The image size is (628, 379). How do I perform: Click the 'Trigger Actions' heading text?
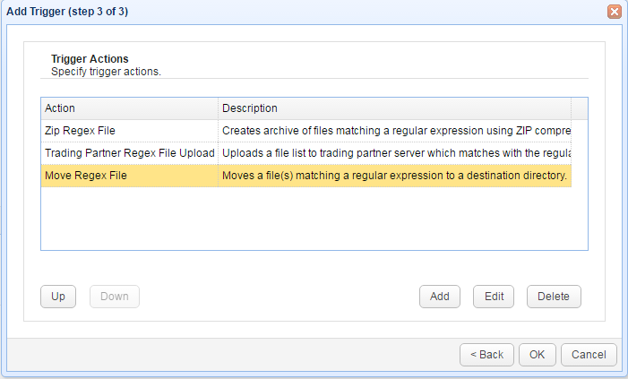point(90,59)
